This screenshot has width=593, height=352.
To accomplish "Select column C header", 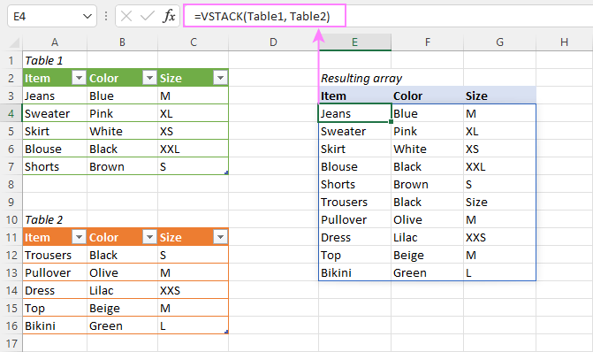I will 194,42.
